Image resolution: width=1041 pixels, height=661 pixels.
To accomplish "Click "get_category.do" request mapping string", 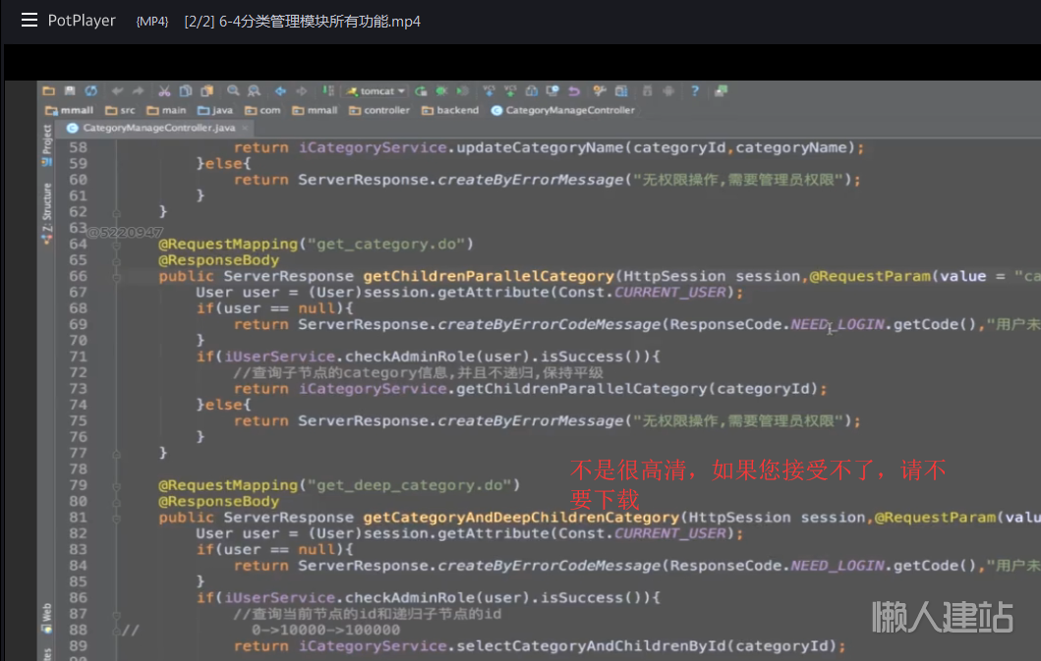I will coord(386,245).
